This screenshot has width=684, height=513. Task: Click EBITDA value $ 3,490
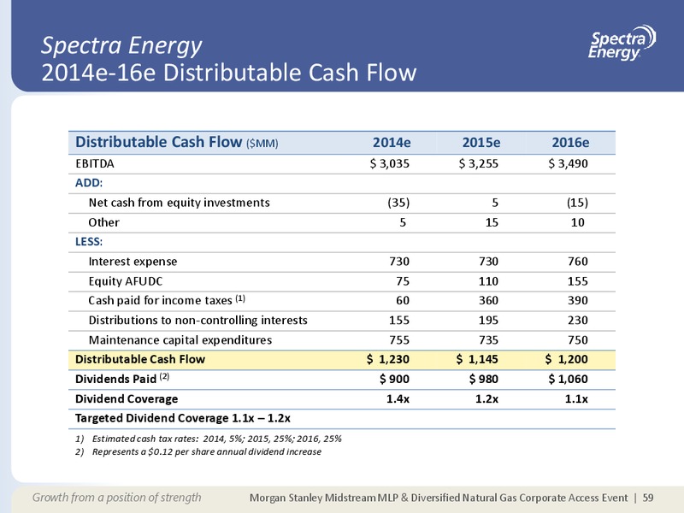(568, 163)
